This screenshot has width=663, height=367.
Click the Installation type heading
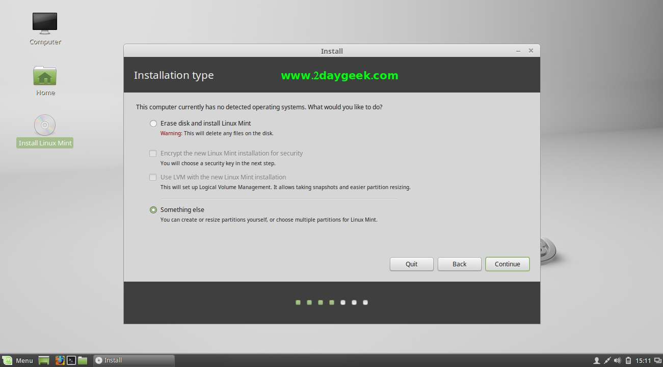point(174,76)
